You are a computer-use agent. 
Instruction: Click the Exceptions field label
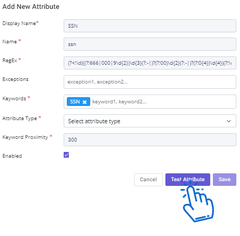tap(15, 79)
